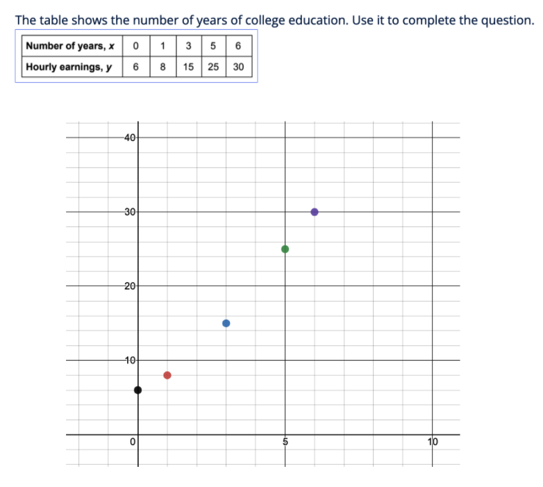Select the table cell containing 3
The height and width of the screenshot is (487, 543).
click(188, 47)
